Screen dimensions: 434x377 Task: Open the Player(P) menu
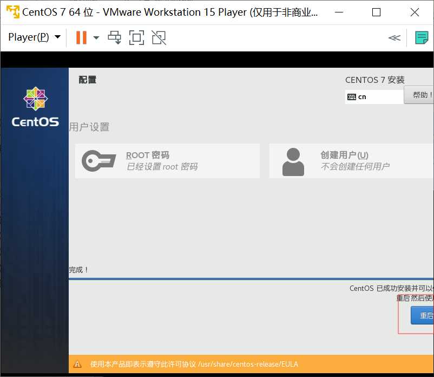point(34,37)
